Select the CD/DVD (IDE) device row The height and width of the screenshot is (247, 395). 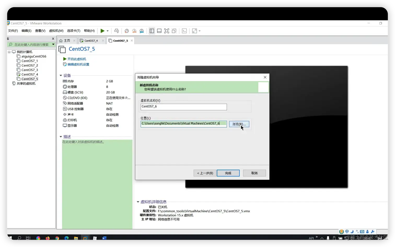97,98
